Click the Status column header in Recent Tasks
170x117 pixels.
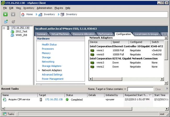coord(76,95)
